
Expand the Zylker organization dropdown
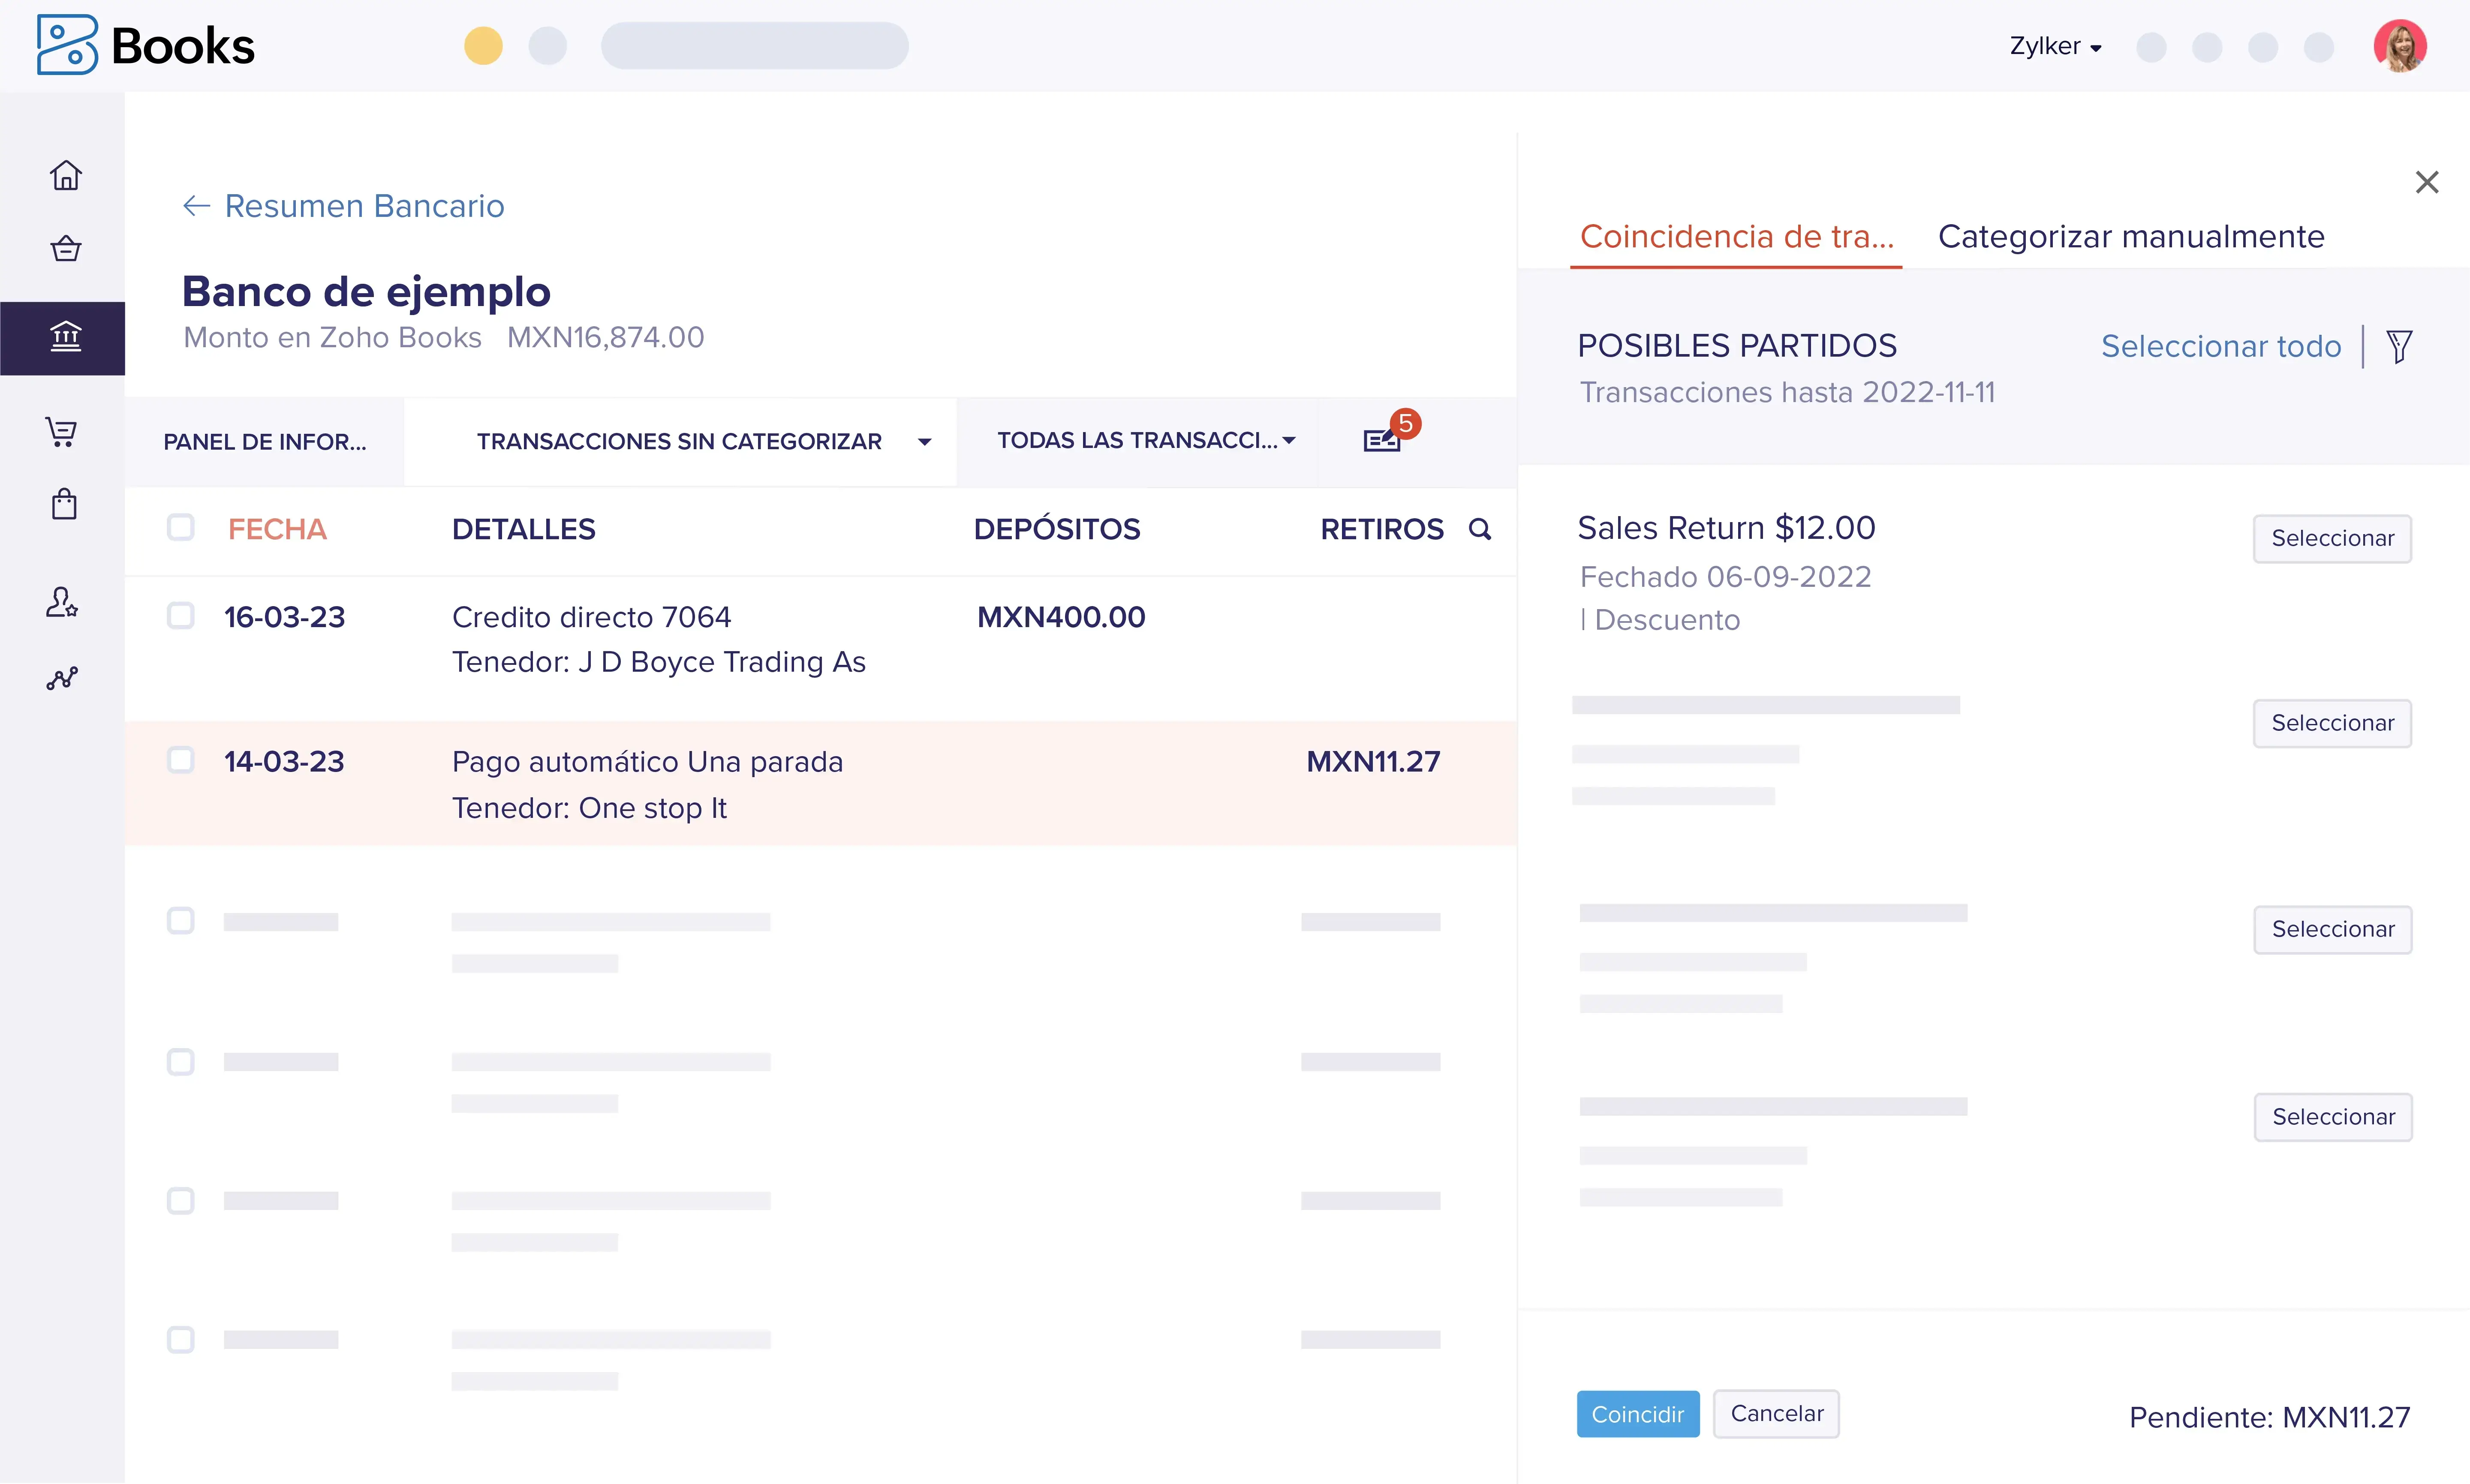[x=2055, y=46]
